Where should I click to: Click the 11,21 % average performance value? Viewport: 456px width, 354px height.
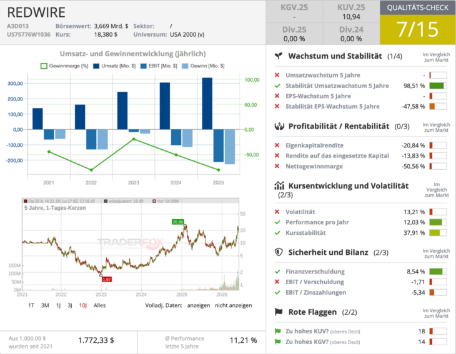click(x=243, y=340)
